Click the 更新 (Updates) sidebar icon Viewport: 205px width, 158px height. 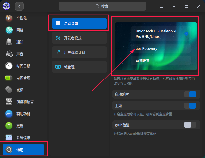pyautogui.click(x=9, y=126)
